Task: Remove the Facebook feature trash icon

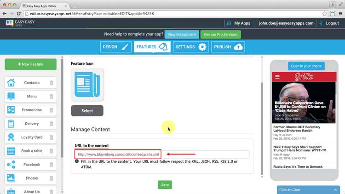Action: click(51, 165)
